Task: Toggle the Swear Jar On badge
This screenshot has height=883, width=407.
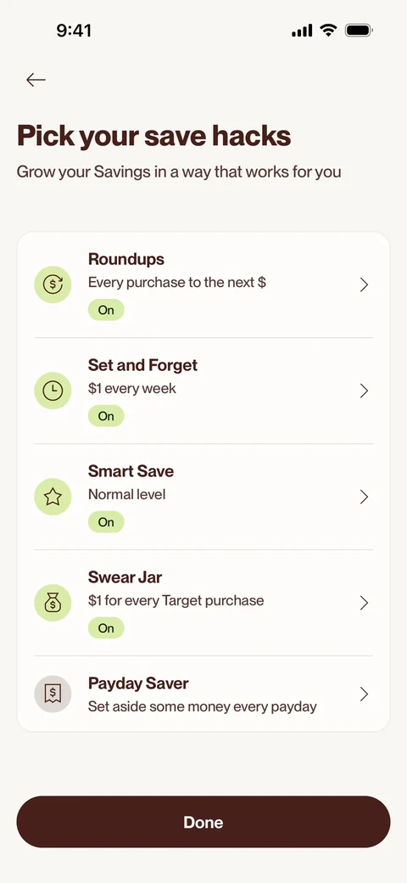Action: (x=106, y=628)
